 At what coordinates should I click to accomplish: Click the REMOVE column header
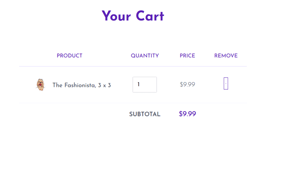pyautogui.click(x=226, y=56)
